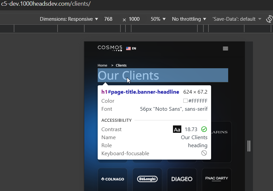Click the ACCESSIBILITY section label
The height and width of the screenshot is (191, 273).
(116, 120)
